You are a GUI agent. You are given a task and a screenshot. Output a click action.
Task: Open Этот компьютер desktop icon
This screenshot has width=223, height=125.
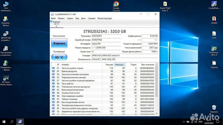(x=6, y=6)
